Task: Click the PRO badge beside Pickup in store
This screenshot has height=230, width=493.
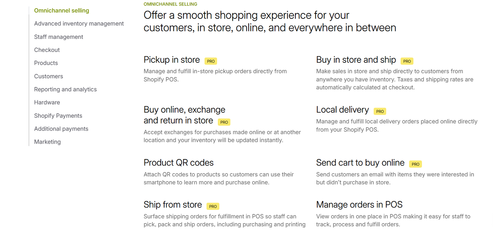Action: click(211, 61)
